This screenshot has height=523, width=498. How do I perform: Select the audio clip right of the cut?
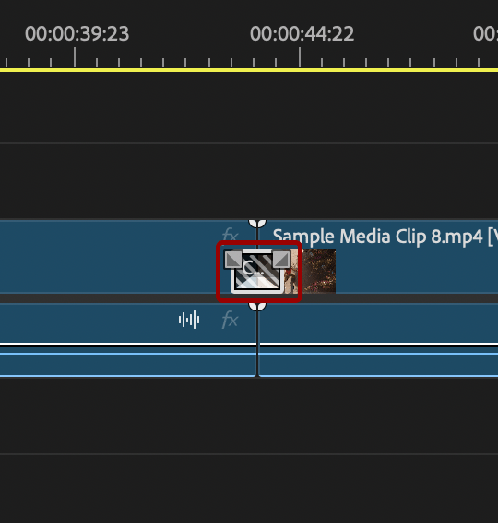click(378, 340)
